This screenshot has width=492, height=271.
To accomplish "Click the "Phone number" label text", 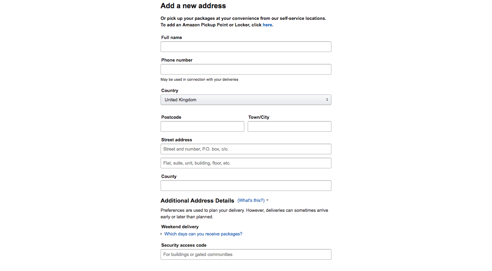I will (177, 60).
